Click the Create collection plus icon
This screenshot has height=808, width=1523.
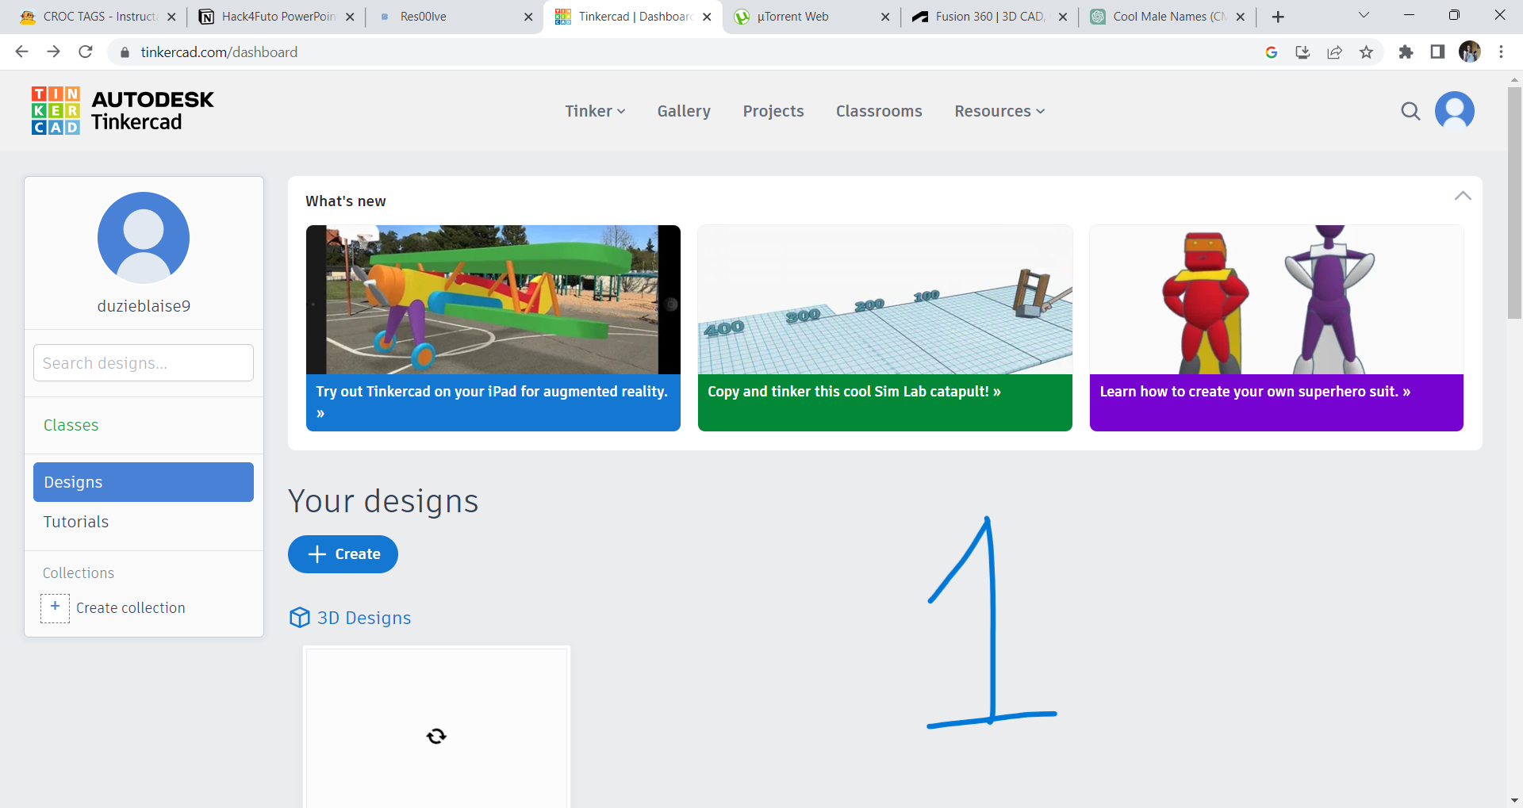(55, 608)
